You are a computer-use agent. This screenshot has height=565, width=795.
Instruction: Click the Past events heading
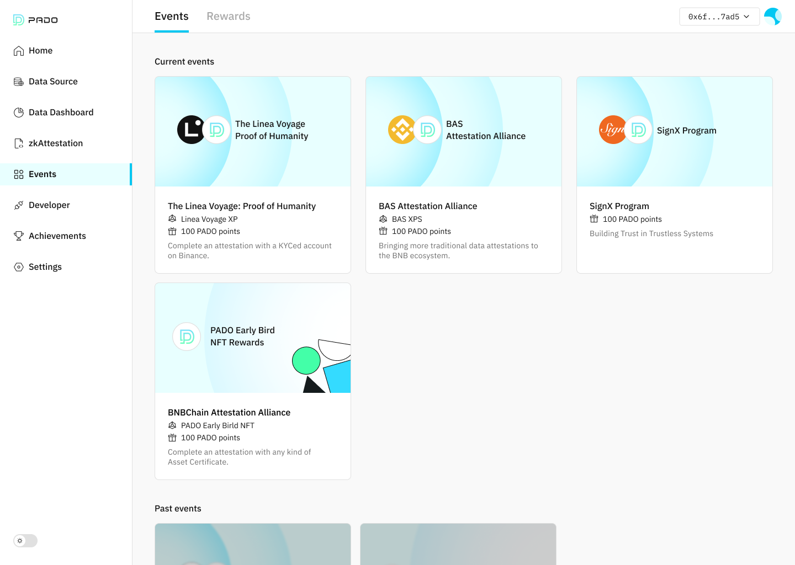(x=178, y=509)
